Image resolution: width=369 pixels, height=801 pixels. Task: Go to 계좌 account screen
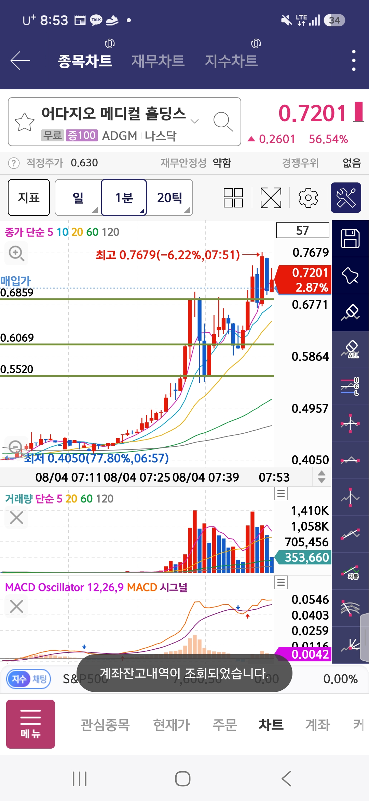[318, 725]
